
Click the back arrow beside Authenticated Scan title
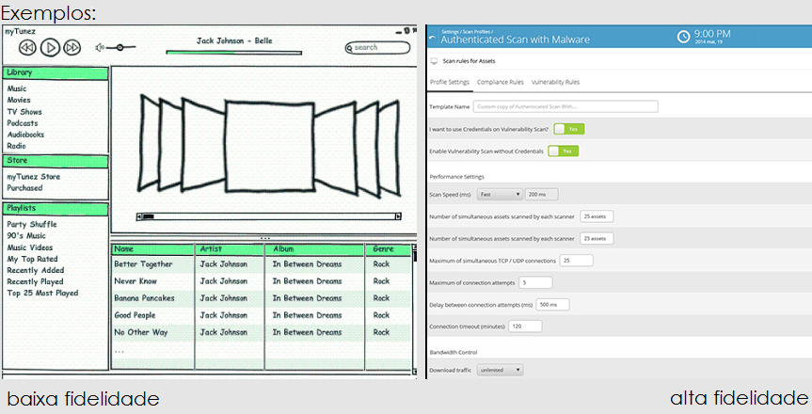coord(432,40)
